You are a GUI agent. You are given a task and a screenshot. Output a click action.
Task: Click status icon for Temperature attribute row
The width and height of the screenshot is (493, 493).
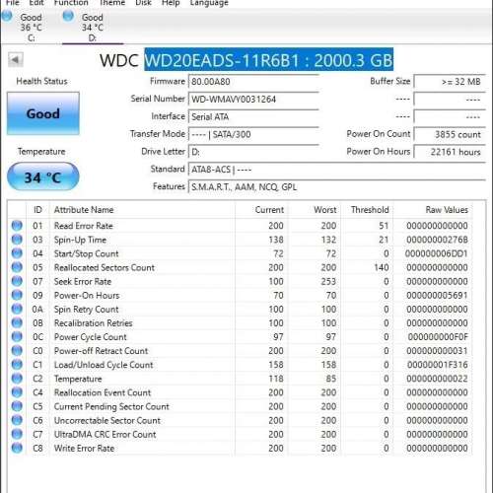point(17,379)
